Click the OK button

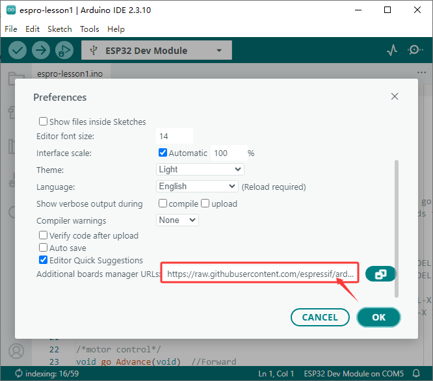378,317
